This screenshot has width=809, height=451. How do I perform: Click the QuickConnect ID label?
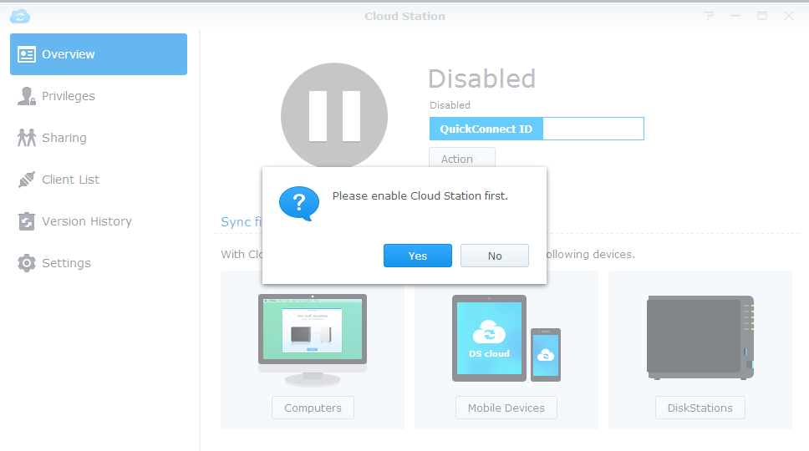click(x=486, y=129)
